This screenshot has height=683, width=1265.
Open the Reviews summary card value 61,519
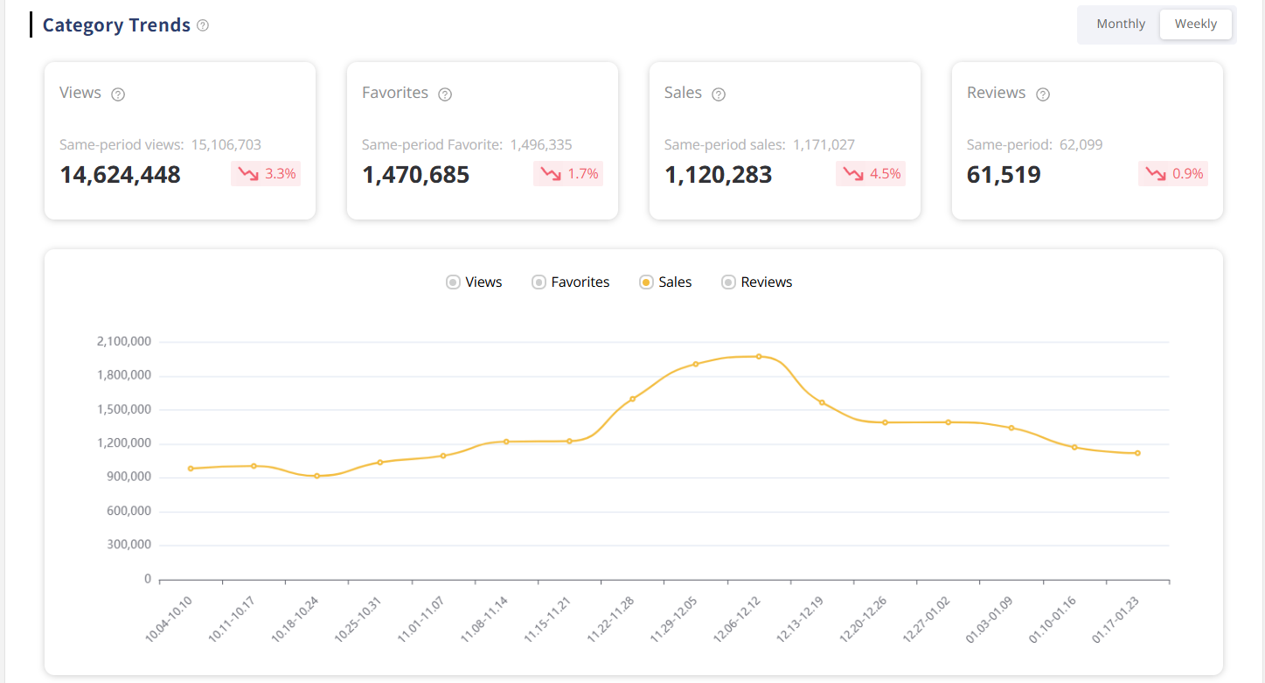[x=1004, y=175]
